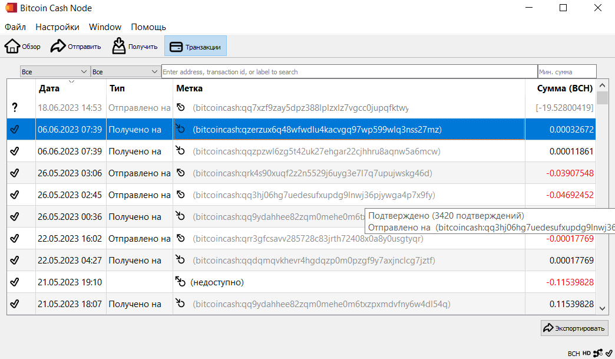Click the received arrow icon beside address qqdqmqvkhevr

click(x=180, y=259)
